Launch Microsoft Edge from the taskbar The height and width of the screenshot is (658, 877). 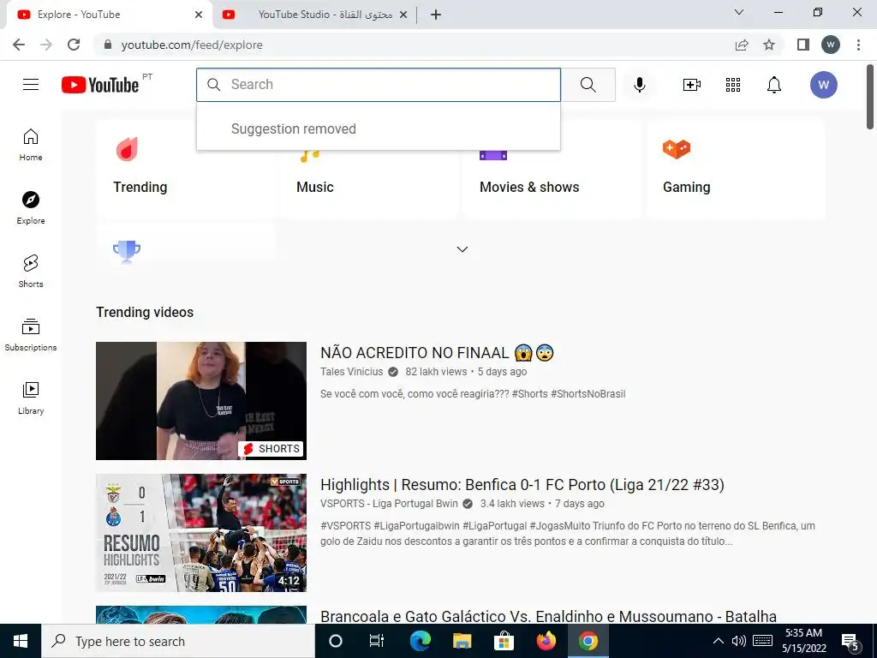[x=420, y=641]
